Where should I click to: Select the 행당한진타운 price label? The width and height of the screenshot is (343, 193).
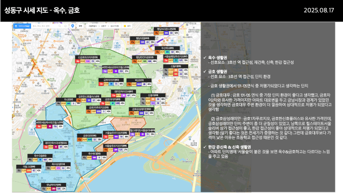[x=144, y=59]
